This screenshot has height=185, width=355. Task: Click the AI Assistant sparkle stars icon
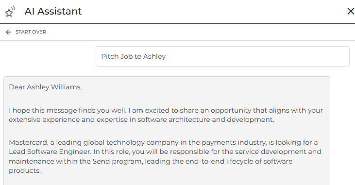tap(10, 11)
